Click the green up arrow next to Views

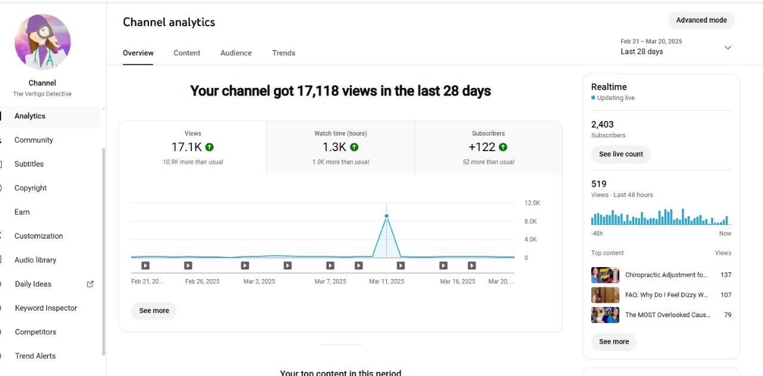pyautogui.click(x=209, y=147)
